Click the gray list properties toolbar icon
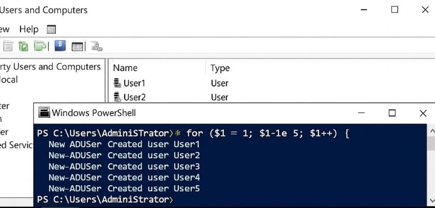 coord(8,46)
